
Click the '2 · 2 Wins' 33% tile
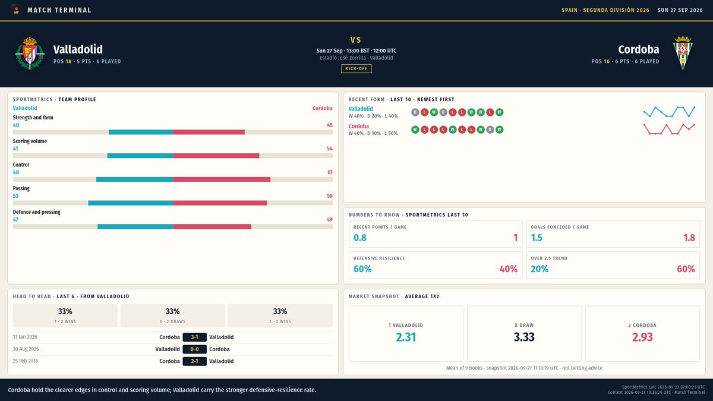280,315
